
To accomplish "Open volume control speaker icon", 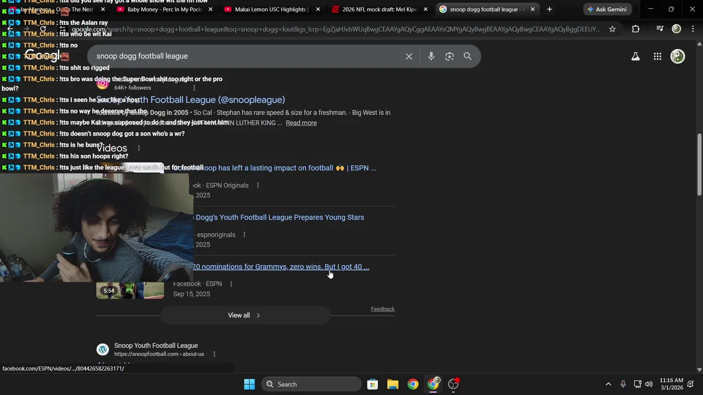I will (x=649, y=384).
